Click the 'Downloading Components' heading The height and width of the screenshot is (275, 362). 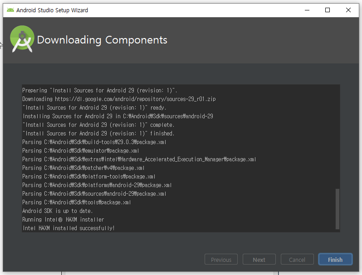click(102, 40)
